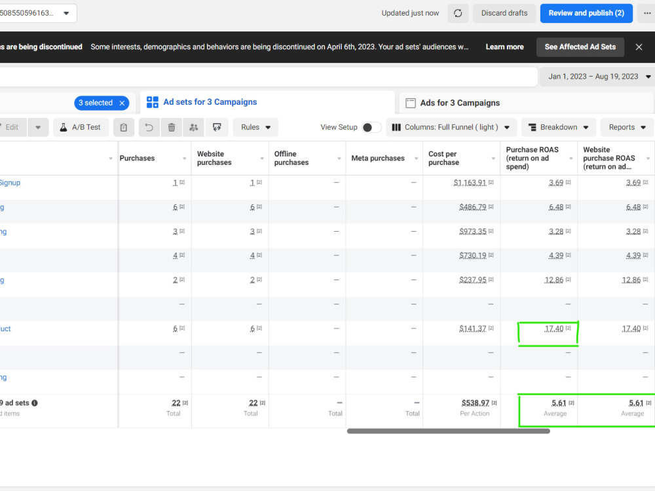Click the Meta purchases column header
Screen dimensions: 655x491
pos(378,158)
